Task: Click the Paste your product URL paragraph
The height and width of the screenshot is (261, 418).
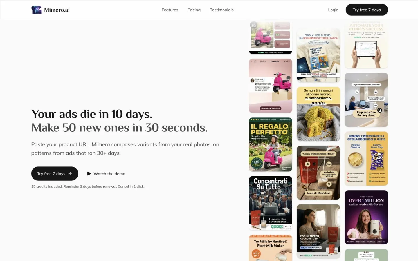Action: (125, 149)
